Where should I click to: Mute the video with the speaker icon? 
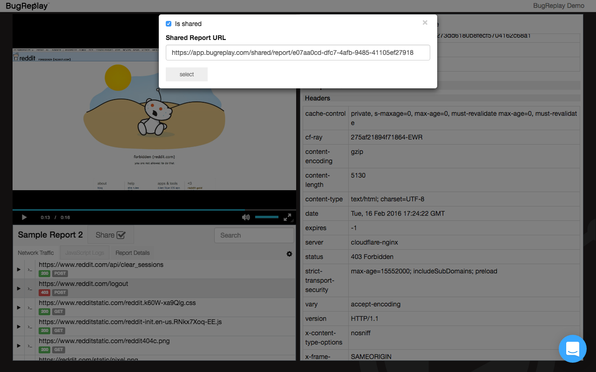tap(246, 217)
